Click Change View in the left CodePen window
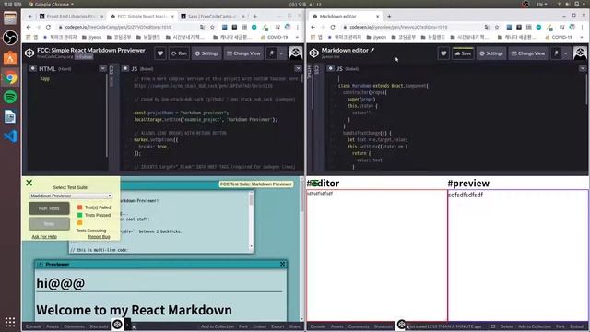The height and width of the screenshot is (332, 590). [243, 53]
